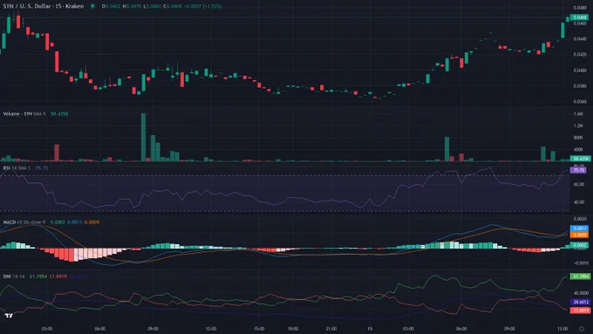Screen dimensions: 593x334
Task: Open chart settings gear icon on time axis
Action: point(582,329)
